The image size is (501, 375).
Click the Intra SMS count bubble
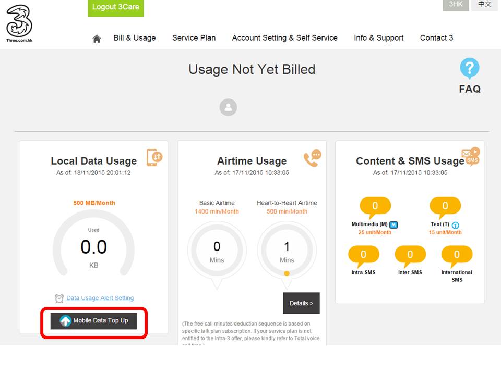[363, 256]
